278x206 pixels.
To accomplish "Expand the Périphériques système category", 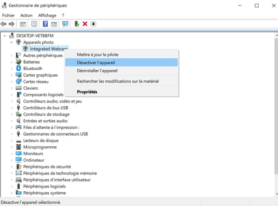I will 12,193.
